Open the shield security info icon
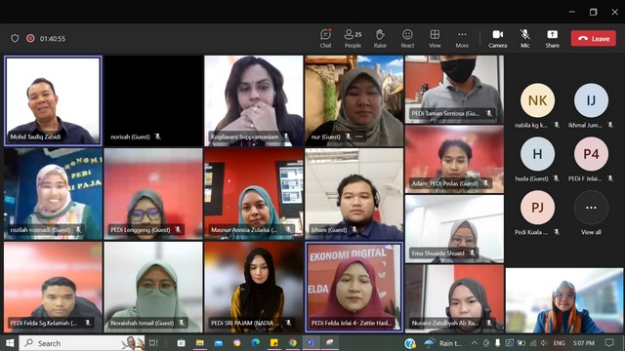 tap(15, 38)
